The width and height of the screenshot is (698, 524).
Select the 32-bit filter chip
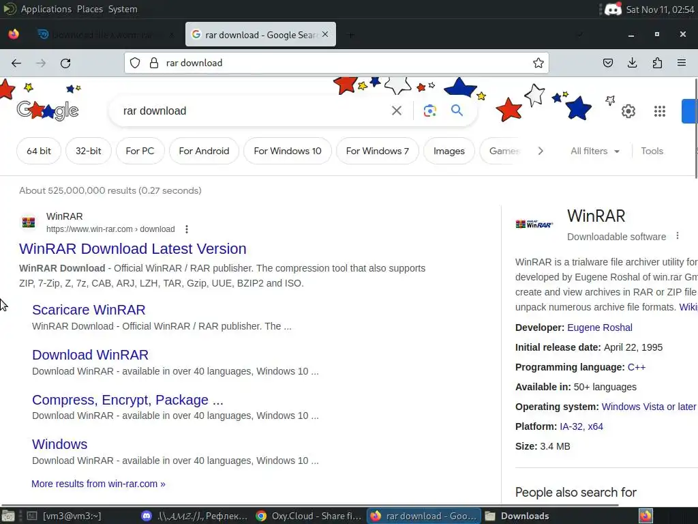point(88,151)
